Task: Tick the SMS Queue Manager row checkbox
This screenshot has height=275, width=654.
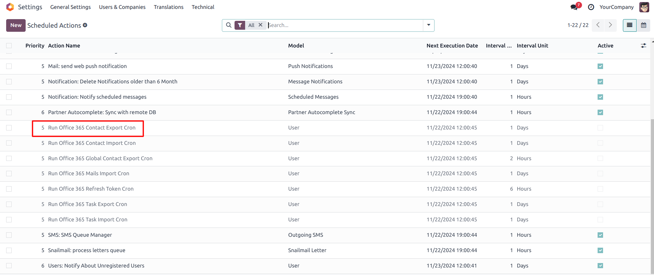Action: [9, 235]
